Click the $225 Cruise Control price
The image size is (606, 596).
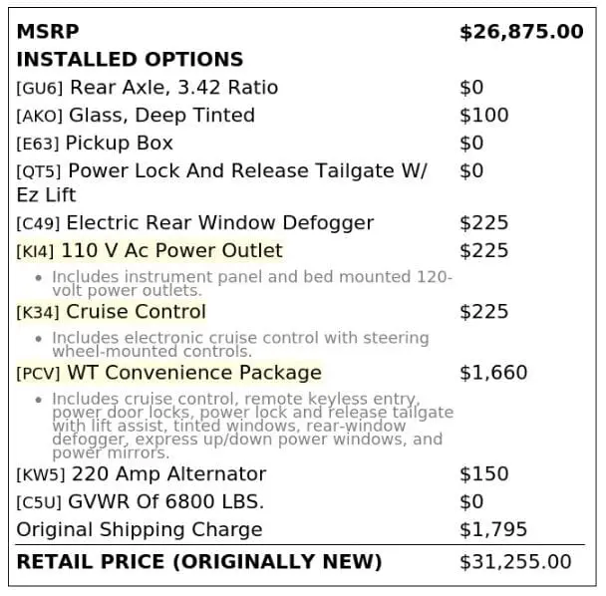483,312
